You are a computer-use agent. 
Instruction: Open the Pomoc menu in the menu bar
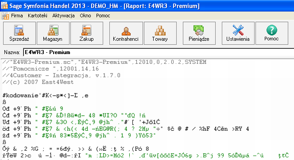click(103, 16)
